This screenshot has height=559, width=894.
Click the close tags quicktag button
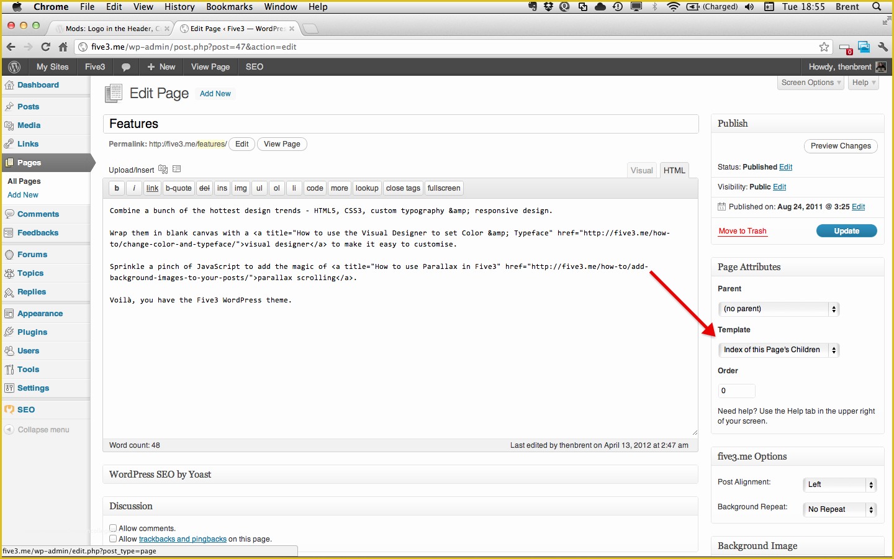click(x=404, y=188)
